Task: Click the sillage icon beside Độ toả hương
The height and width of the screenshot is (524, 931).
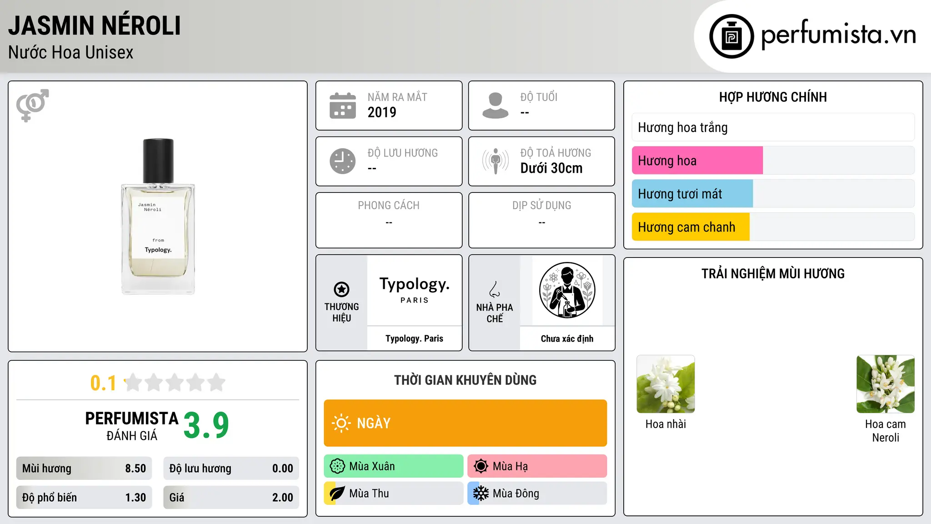Action: click(x=496, y=161)
